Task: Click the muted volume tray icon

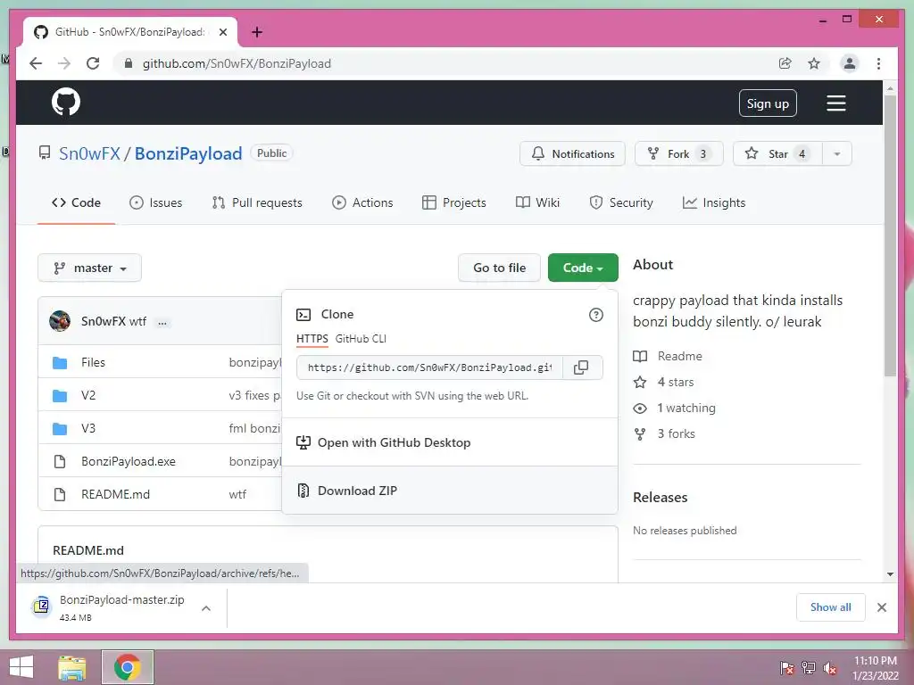Action: [830, 668]
